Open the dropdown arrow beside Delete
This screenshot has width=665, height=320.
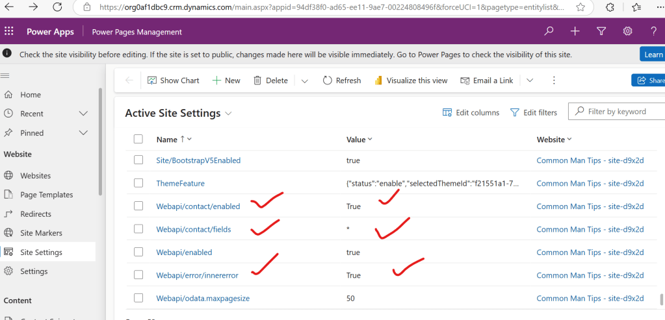(x=304, y=80)
